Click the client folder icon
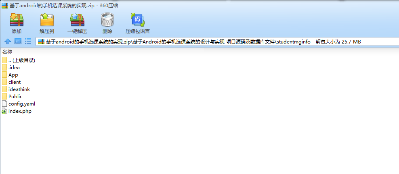Viewport: 399px width, 174px height. point(4,82)
